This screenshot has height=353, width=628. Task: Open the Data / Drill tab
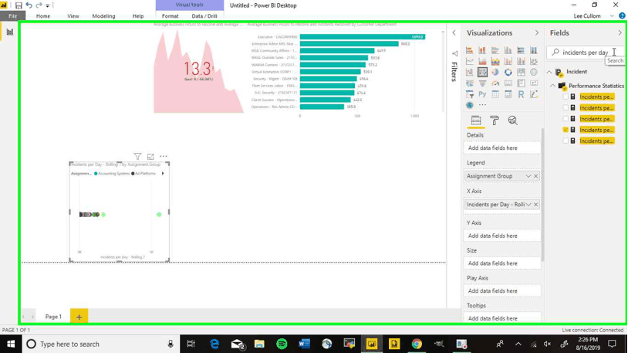pos(204,16)
